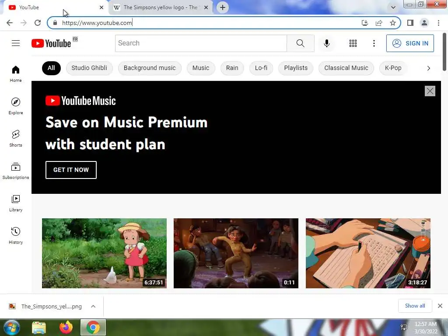448x336 pixels.
Task: Open the YouTube apps grid
Action: (x=353, y=43)
